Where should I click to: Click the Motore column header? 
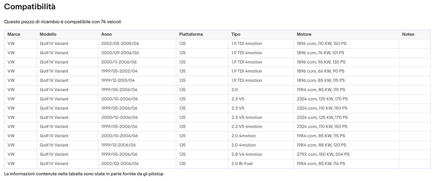pos(304,34)
